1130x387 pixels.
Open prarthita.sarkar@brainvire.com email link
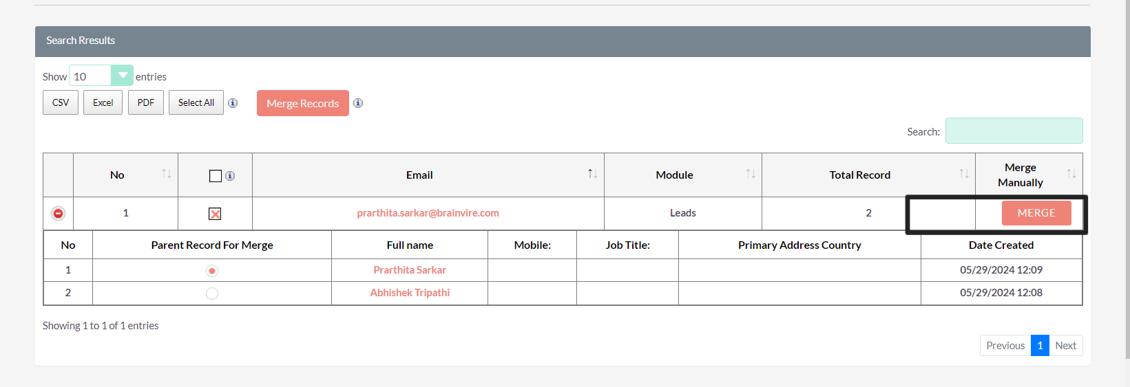tap(428, 213)
